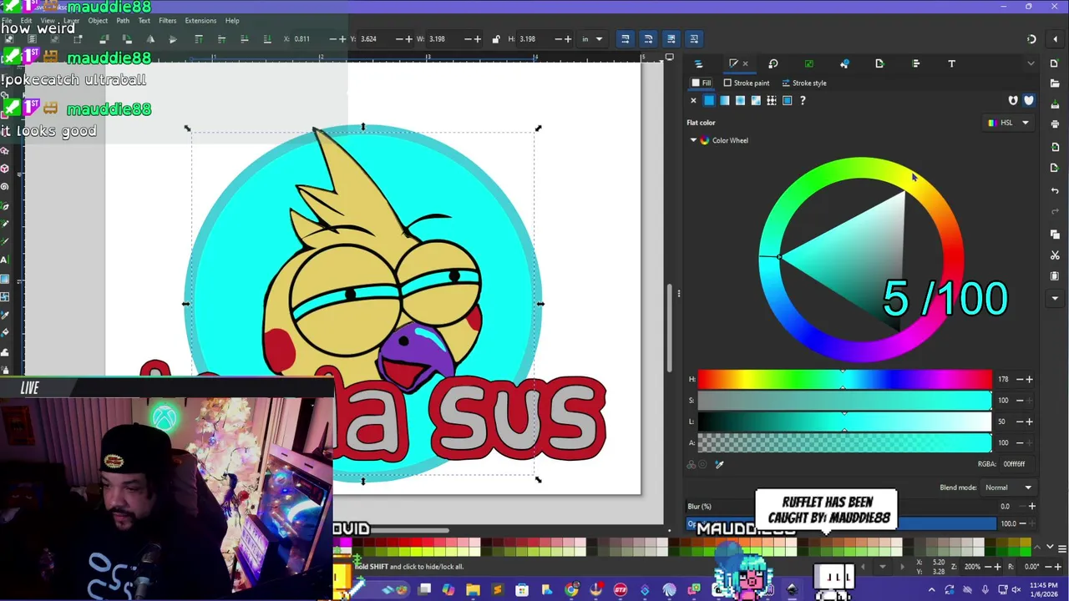Select radial gradient paint type
The height and width of the screenshot is (601, 1069).
click(740, 101)
